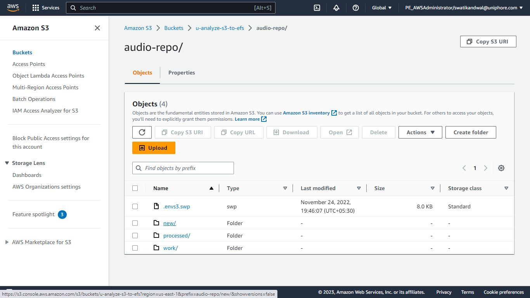Image resolution: width=530 pixels, height=298 pixels.
Task: Click the Create folder button
Action: point(471,132)
